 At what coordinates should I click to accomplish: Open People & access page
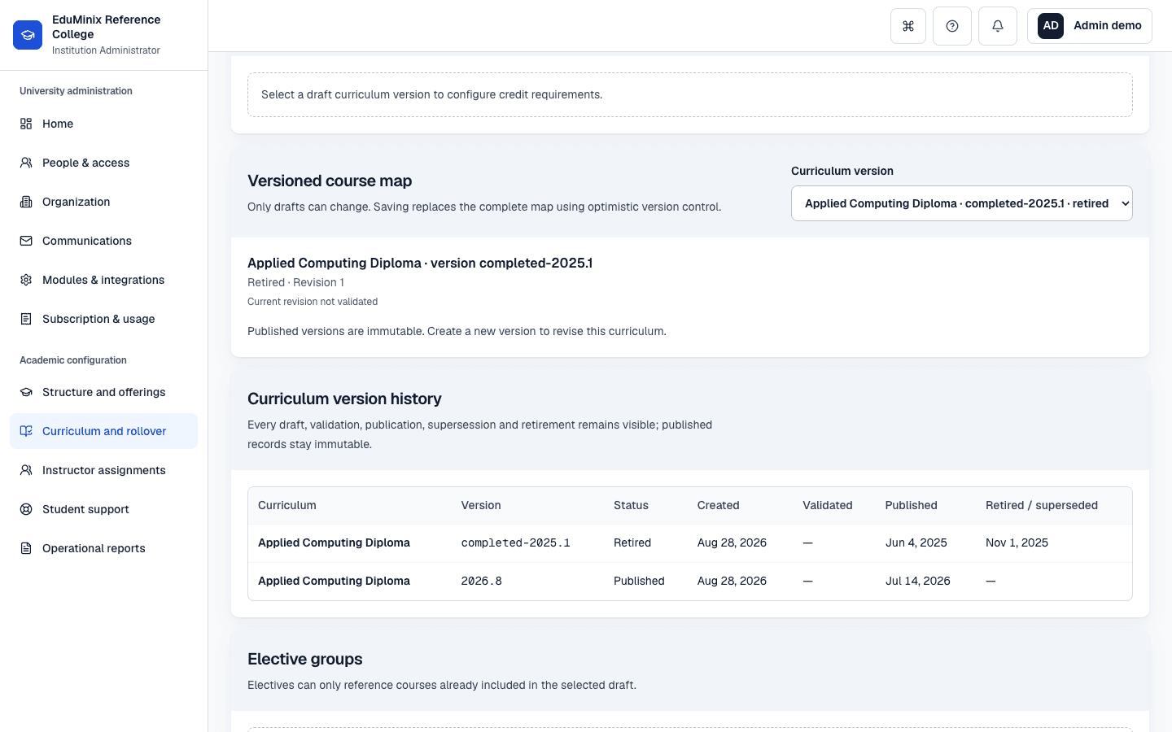tap(103, 163)
